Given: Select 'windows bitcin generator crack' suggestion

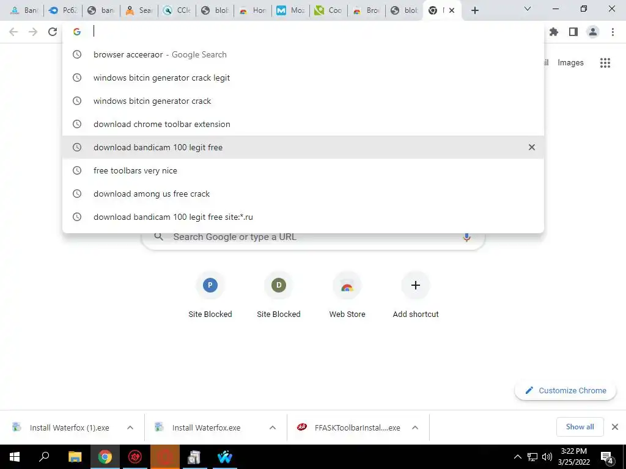Looking at the screenshot, I should (x=303, y=101).
